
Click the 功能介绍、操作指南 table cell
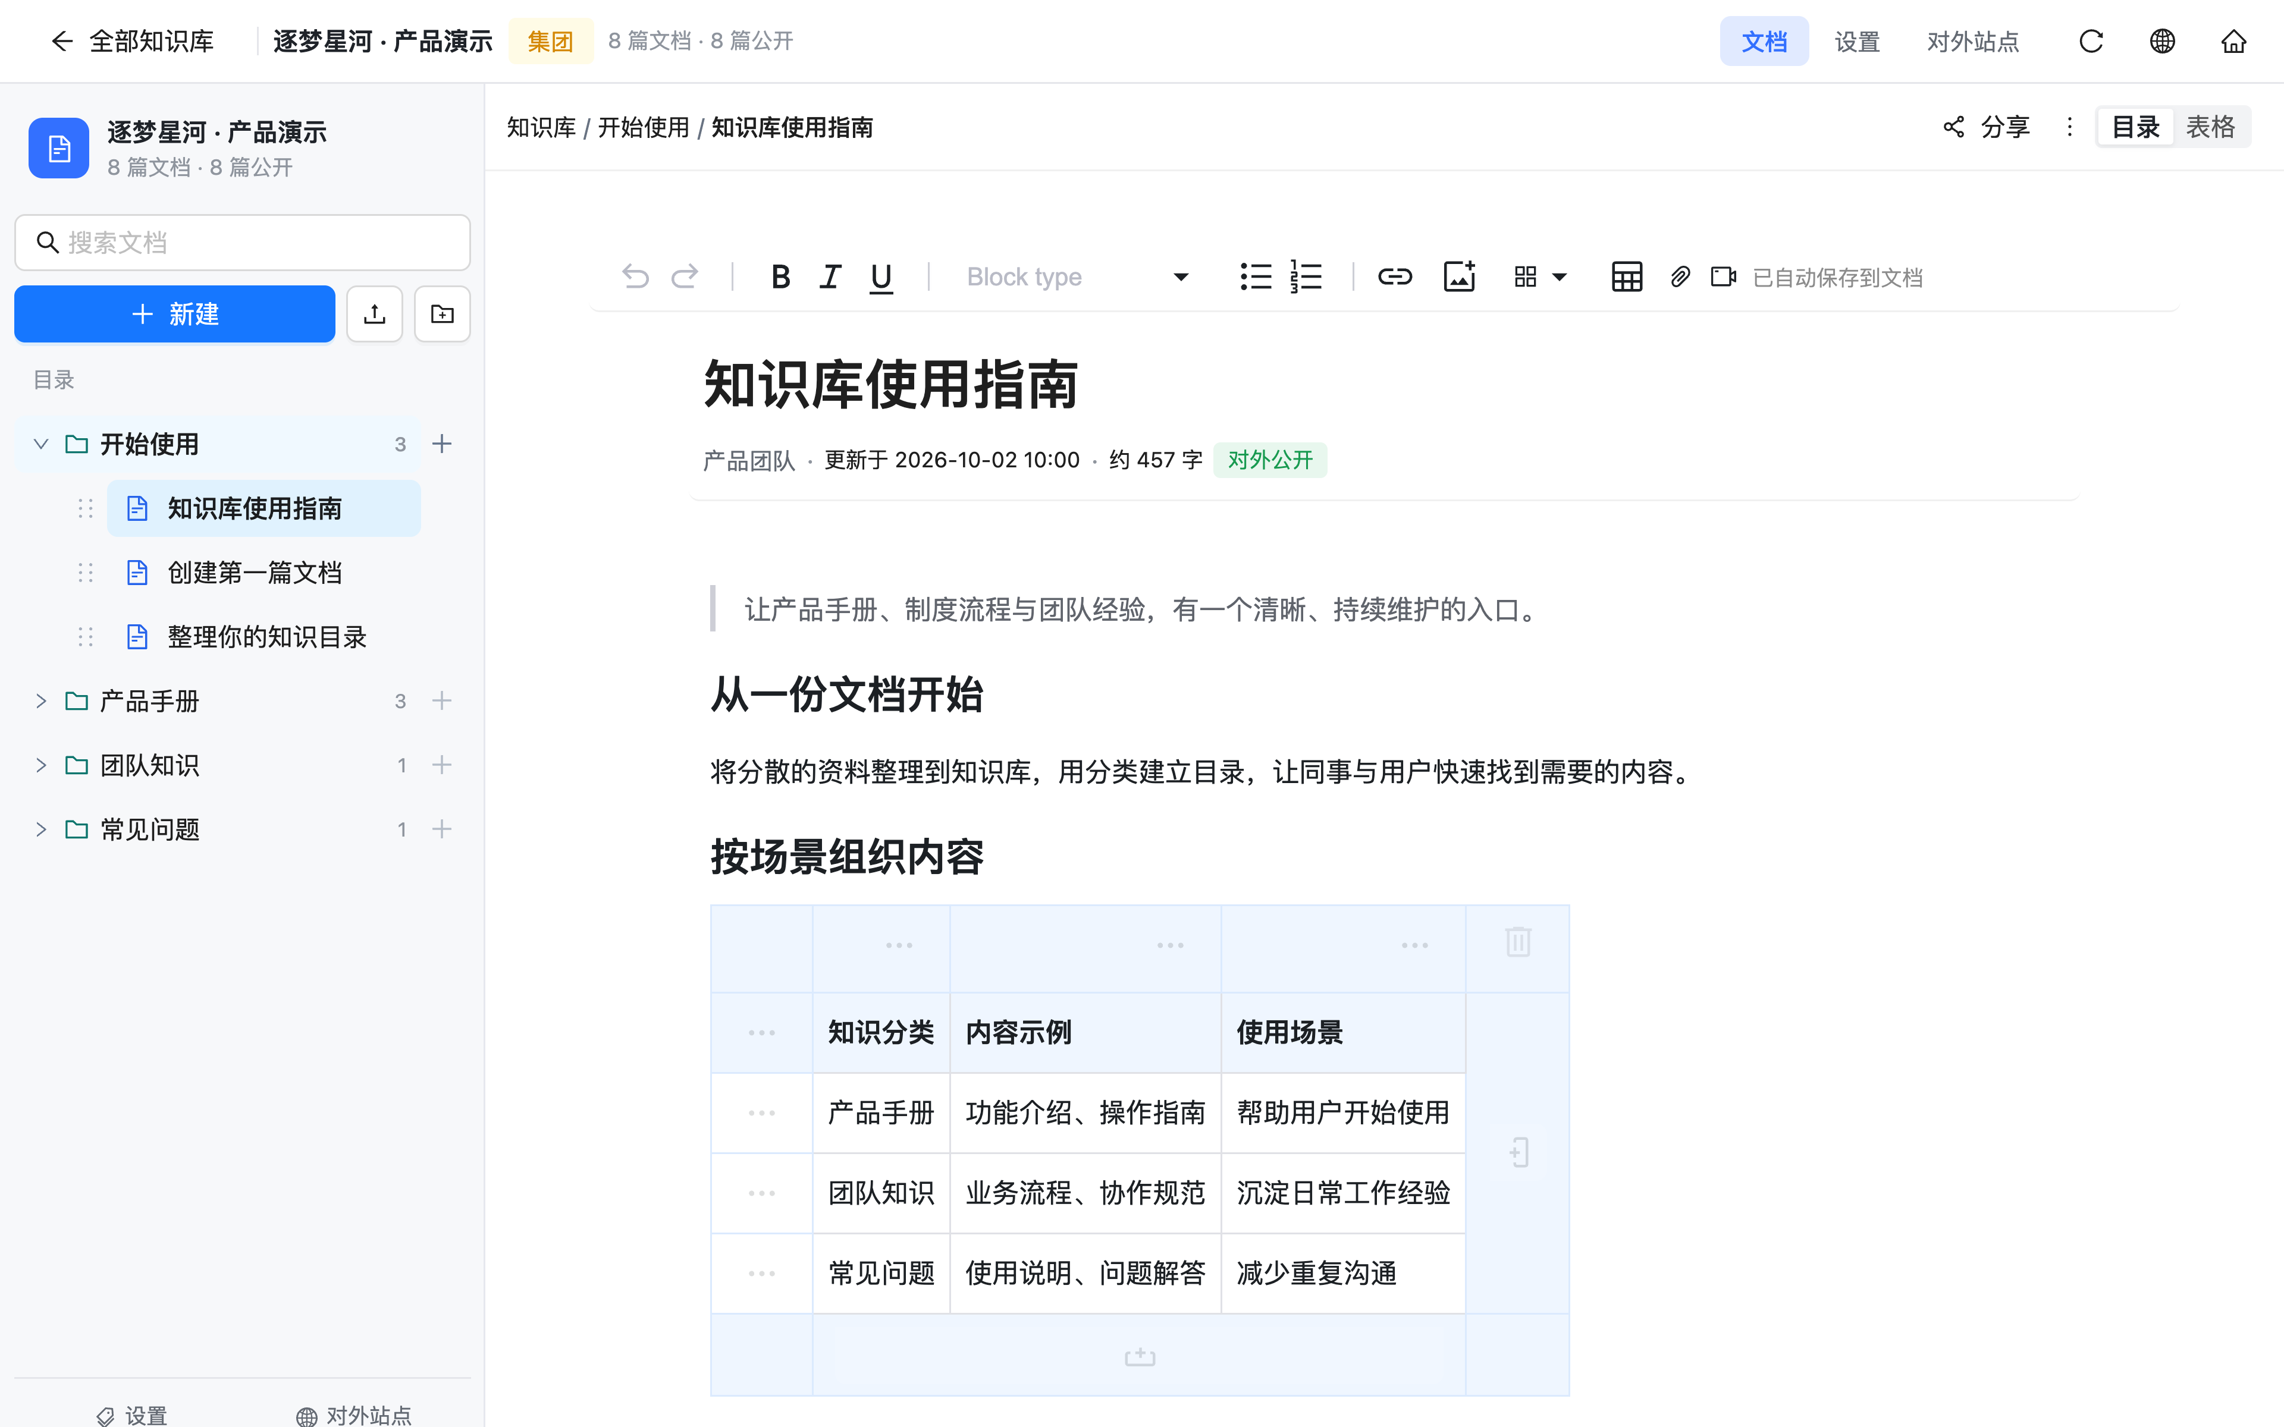(1085, 1112)
